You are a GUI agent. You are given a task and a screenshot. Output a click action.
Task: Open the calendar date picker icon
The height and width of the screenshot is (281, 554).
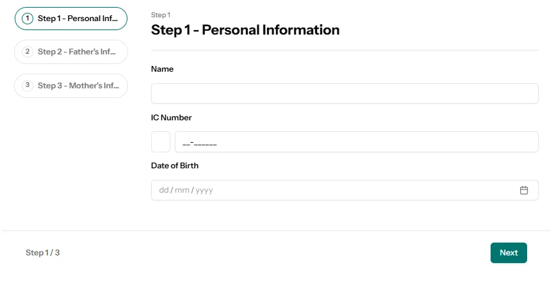(x=524, y=190)
